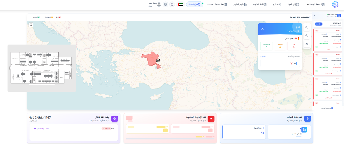
Task: Click the map zoom-in magnifier icon
Action: click(307, 27)
